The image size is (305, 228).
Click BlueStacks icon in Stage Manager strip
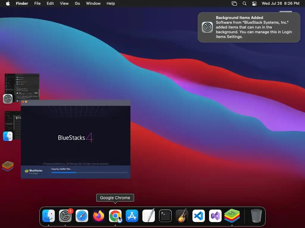8,166
